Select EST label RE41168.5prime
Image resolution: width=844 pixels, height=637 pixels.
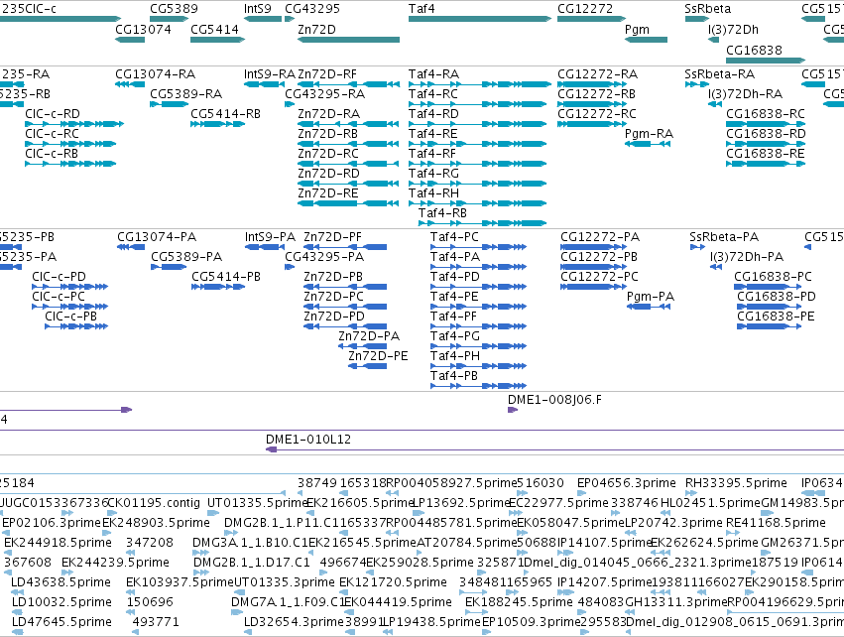(777, 523)
